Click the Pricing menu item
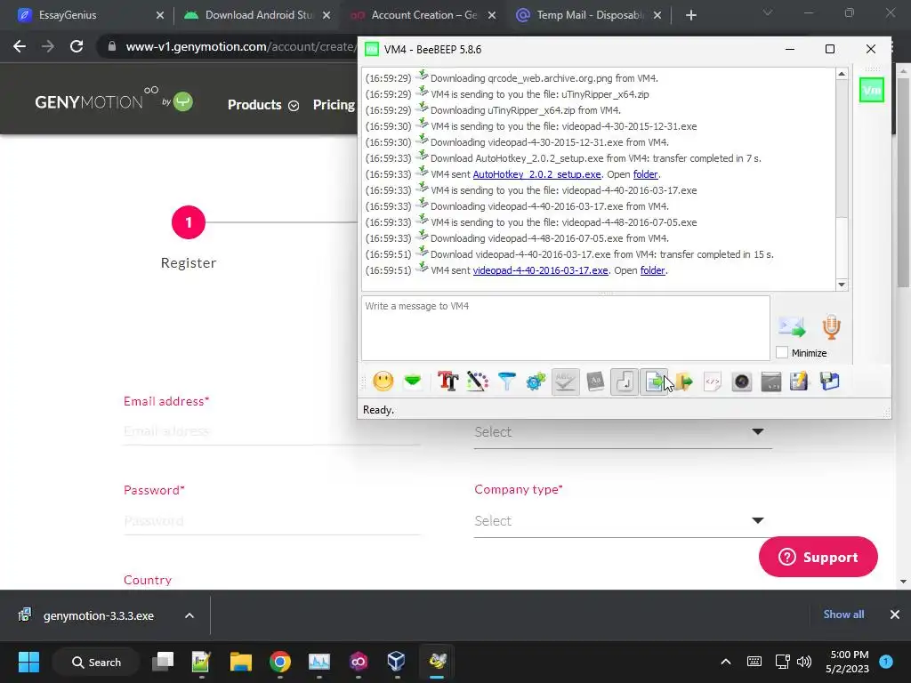 [334, 105]
